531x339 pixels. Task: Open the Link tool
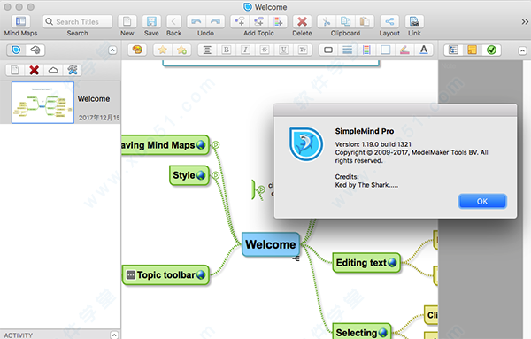click(x=414, y=21)
